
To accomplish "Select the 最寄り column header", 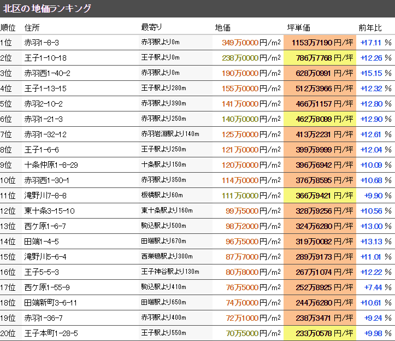I will point(151,27).
